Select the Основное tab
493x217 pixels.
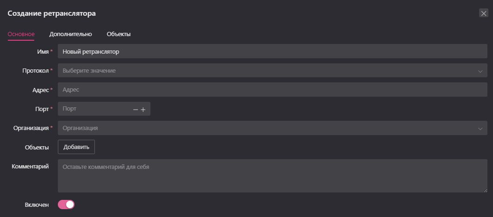click(x=21, y=34)
